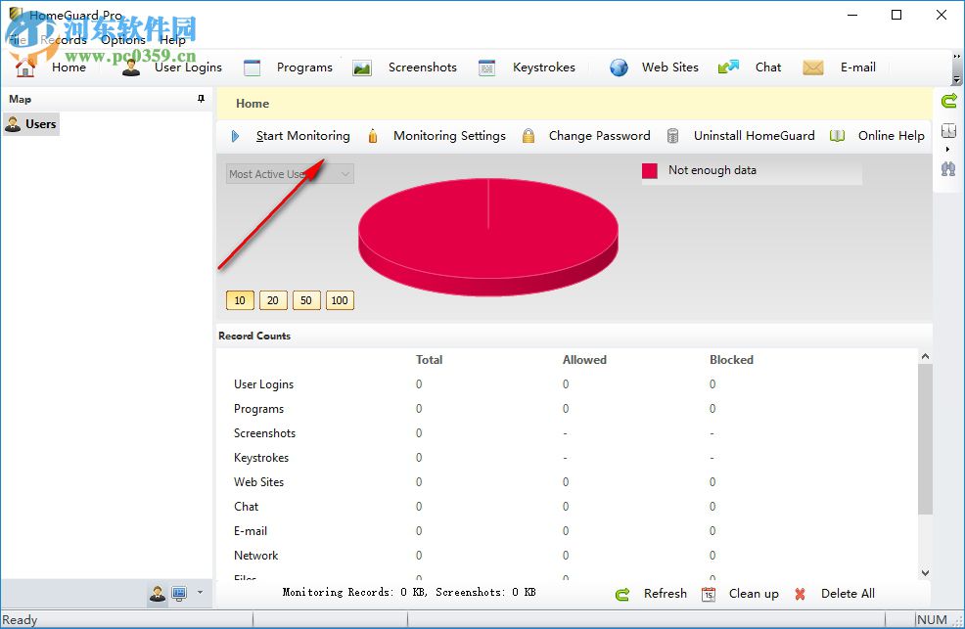Click the green refresh arrow on right panel
965x629 pixels.
click(x=947, y=100)
